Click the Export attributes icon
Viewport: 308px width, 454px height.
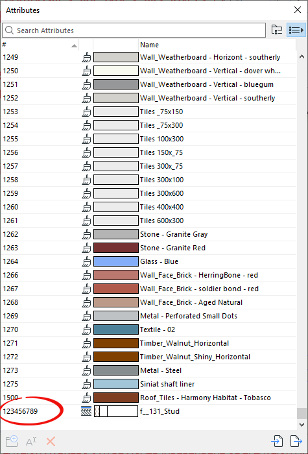[x=296, y=442]
